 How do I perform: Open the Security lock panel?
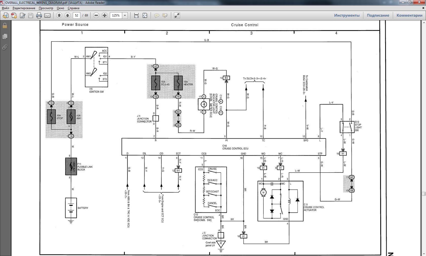(x=5, y=26)
